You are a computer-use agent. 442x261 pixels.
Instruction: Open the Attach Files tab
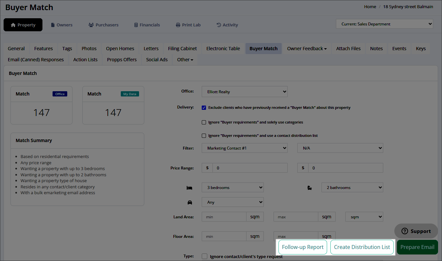349,49
